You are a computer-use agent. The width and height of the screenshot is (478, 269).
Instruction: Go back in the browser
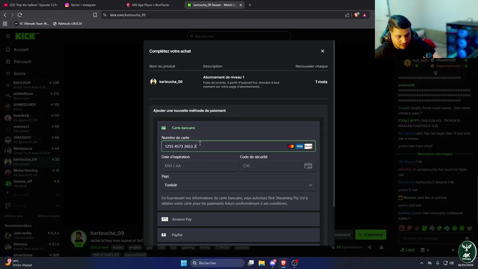point(5,15)
